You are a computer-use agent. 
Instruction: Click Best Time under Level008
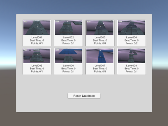(x=131, y=68)
